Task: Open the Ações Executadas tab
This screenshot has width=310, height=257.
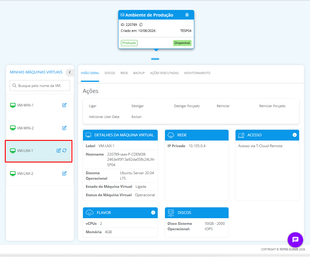Action: [164, 73]
